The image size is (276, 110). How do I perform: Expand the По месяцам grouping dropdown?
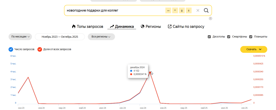(20, 37)
